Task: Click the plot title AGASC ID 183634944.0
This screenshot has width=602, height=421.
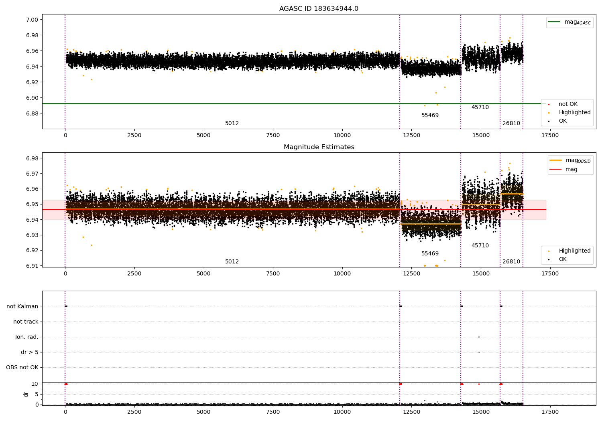Action: [319, 9]
